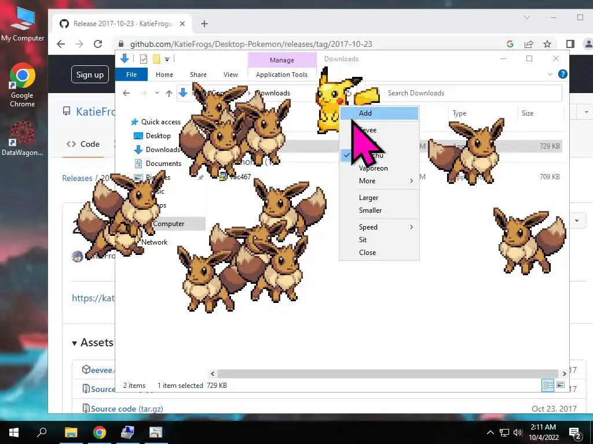The width and height of the screenshot is (593, 444).
Task: Open Explorer help icon
Action: coord(563,74)
